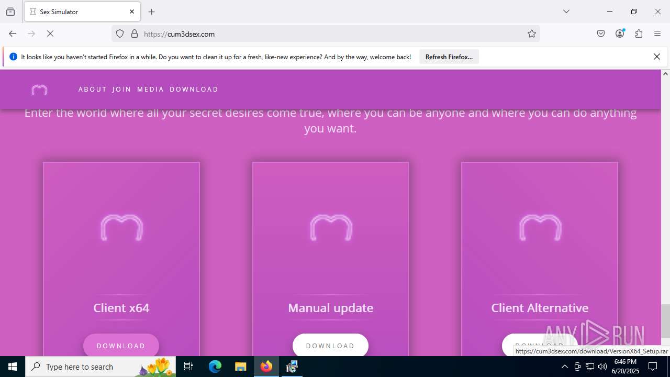Open File Explorer from taskbar
The height and width of the screenshot is (377, 670).
pyautogui.click(x=240, y=367)
